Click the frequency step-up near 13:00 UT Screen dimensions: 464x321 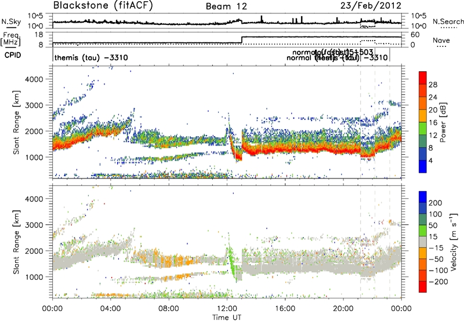click(242, 40)
